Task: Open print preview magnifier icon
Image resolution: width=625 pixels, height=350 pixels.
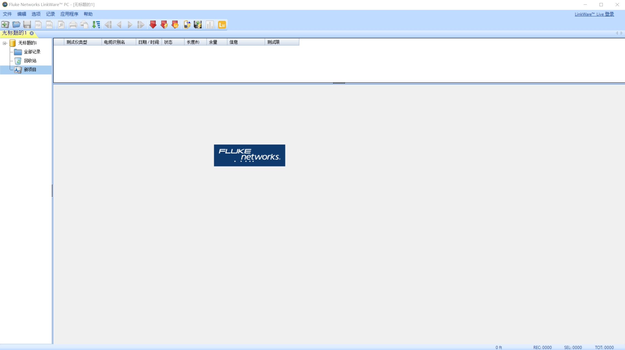Action: [61, 25]
